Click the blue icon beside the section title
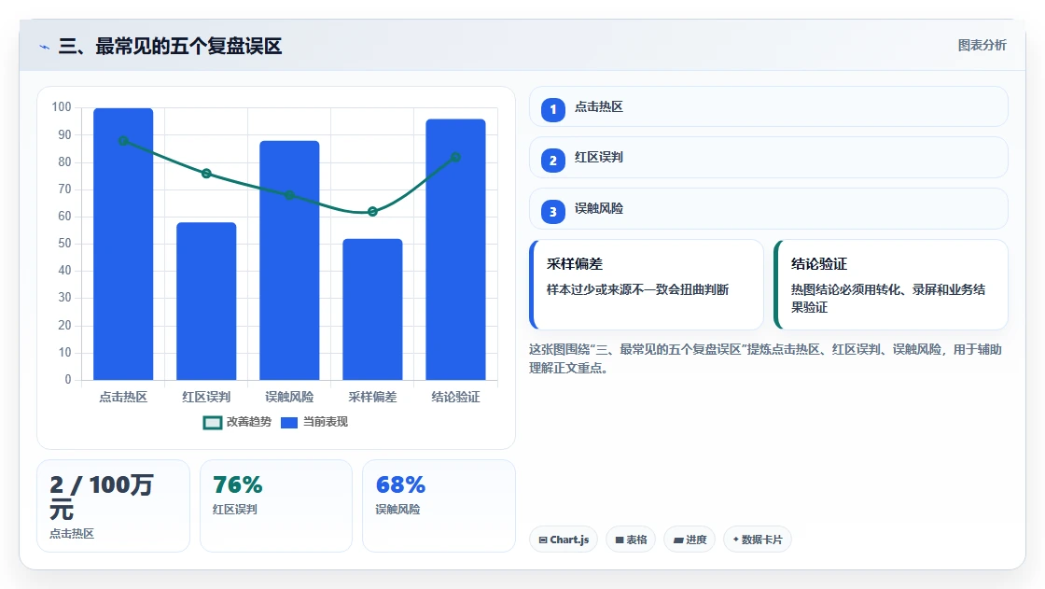The image size is (1045, 589). (45, 47)
